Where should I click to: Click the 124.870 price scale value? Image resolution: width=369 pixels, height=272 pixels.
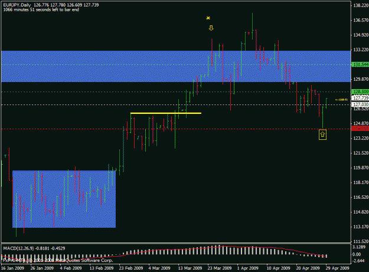[361, 123]
